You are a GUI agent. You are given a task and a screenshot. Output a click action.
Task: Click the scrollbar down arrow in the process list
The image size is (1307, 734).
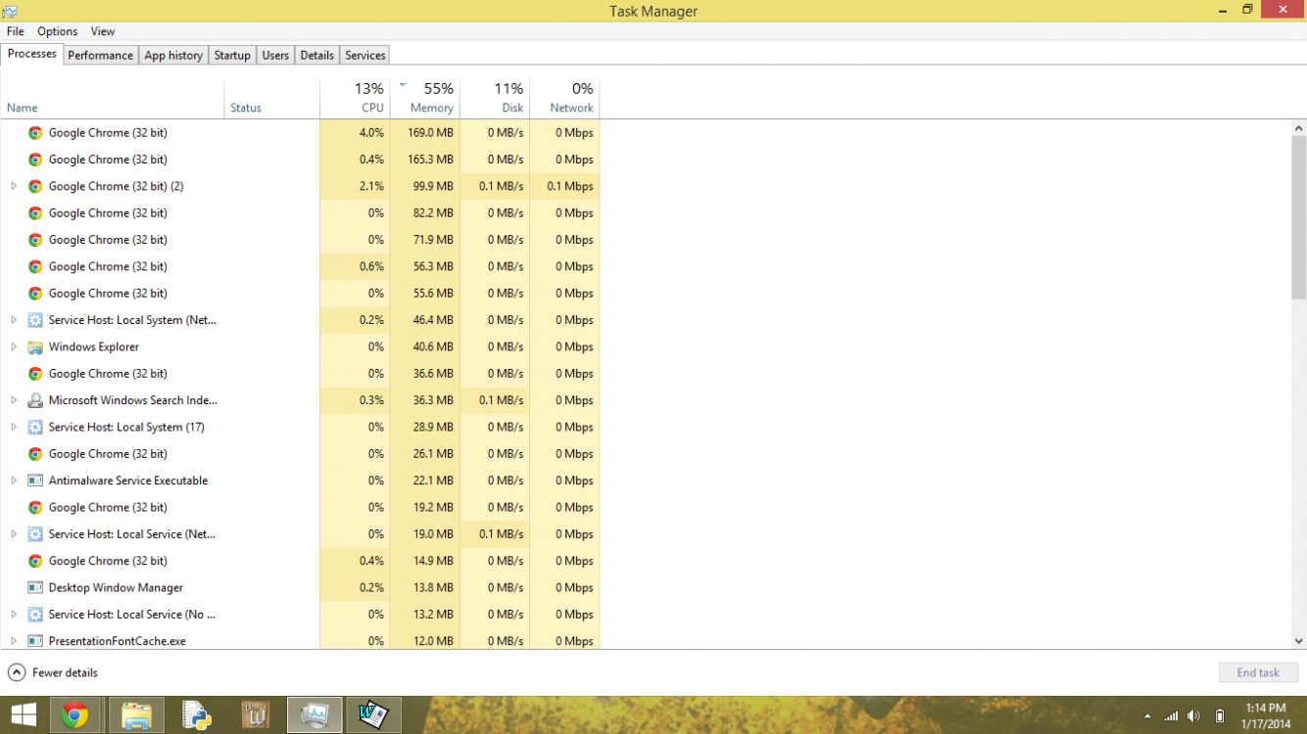pos(1298,641)
